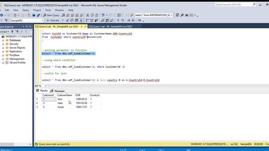This screenshot has width=269, height=151.
Task: Expand the Databases node
Action: click(x=3, y=40)
